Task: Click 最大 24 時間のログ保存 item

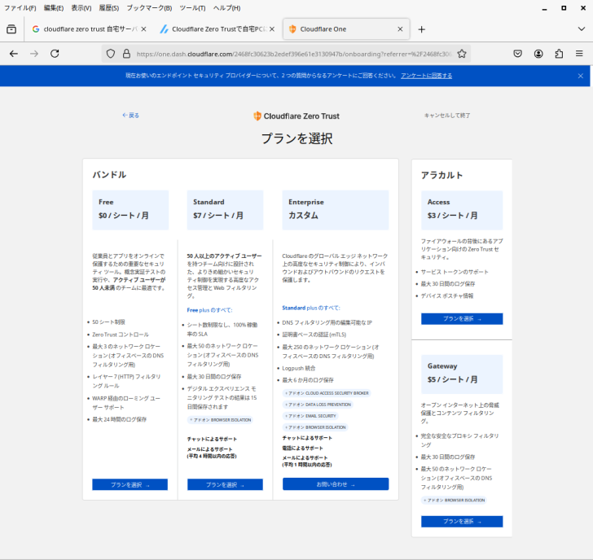Action: (120, 419)
